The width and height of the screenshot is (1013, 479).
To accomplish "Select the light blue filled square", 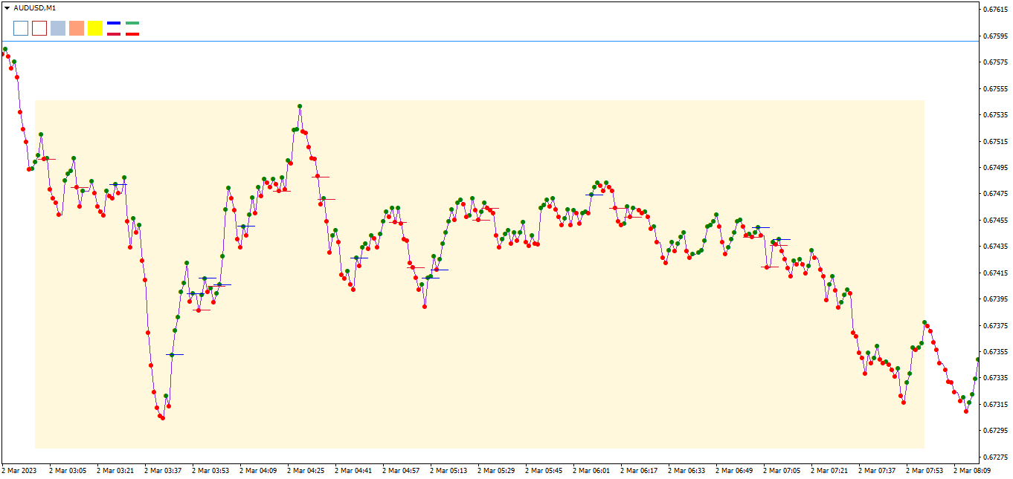I will pos(58,28).
